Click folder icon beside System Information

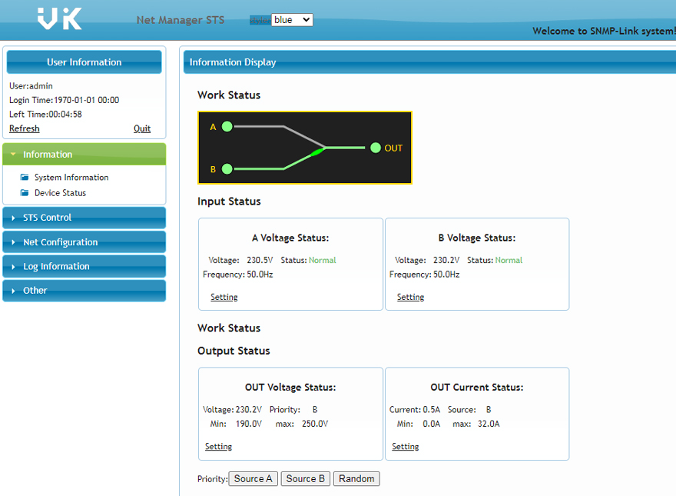25,178
